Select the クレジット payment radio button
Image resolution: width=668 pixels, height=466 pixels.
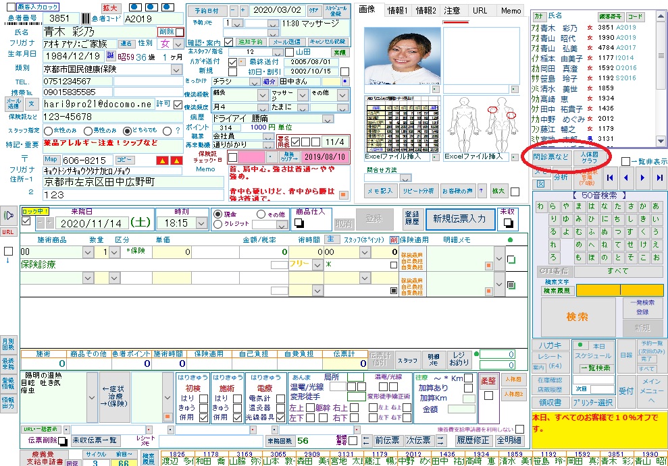(x=217, y=224)
